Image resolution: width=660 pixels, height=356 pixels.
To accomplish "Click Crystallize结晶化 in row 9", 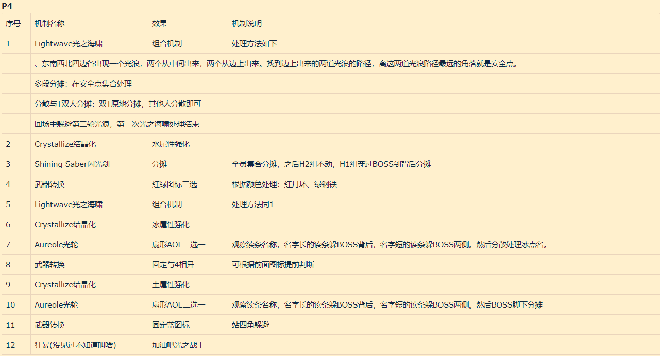I will point(65,285).
